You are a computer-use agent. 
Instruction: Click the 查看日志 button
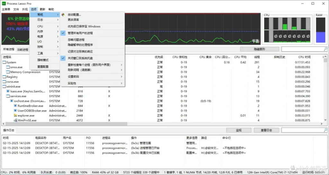[x=266, y=130]
